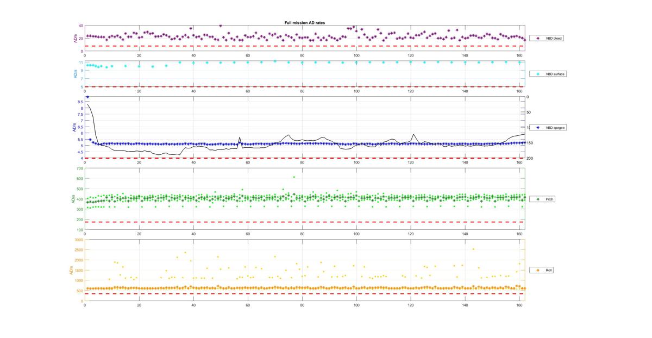The height and width of the screenshot is (338, 652).
Task: Click the 3000 tick label on the Roll axis
Action: coord(79,240)
